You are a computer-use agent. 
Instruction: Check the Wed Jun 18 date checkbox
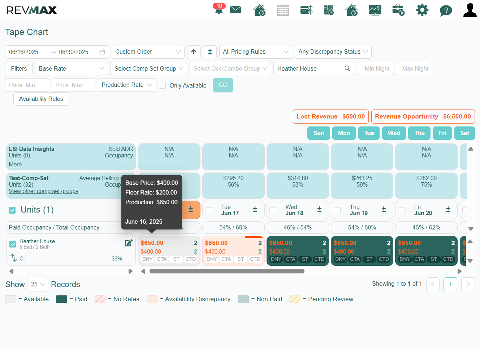(x=273, y=210)
